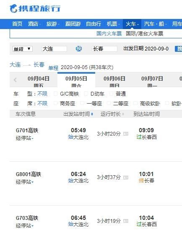The height and width of the screenshot is (243, 182).
Task: Sort by departure time arrow
Action: pyautogui.click(x=92, y=114)
